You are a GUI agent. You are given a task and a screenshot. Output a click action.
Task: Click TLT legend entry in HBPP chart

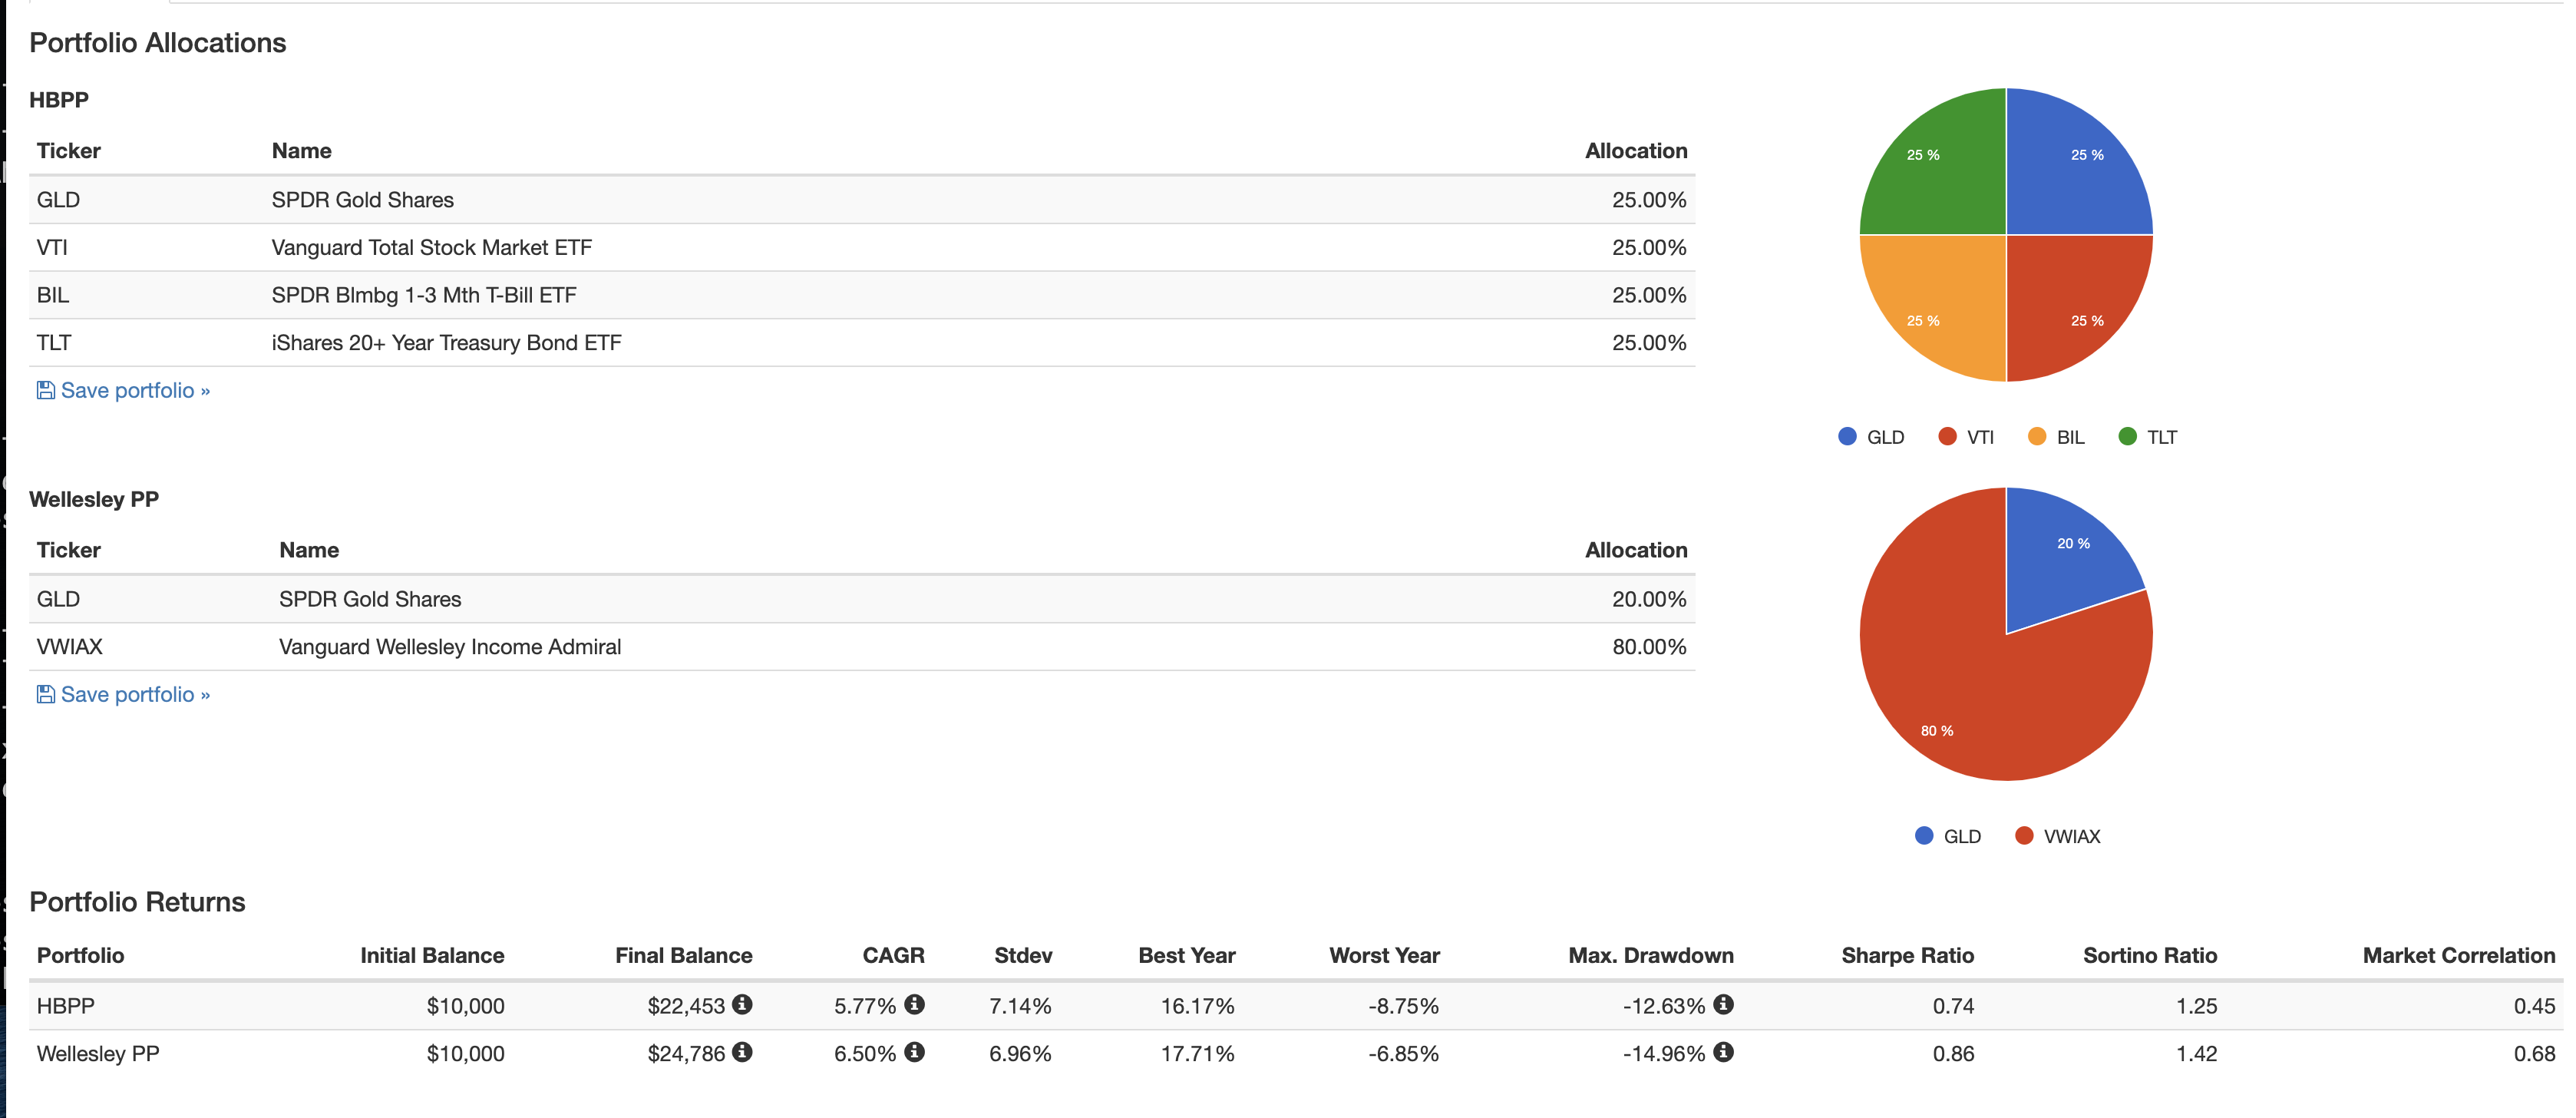[2161, 437]
